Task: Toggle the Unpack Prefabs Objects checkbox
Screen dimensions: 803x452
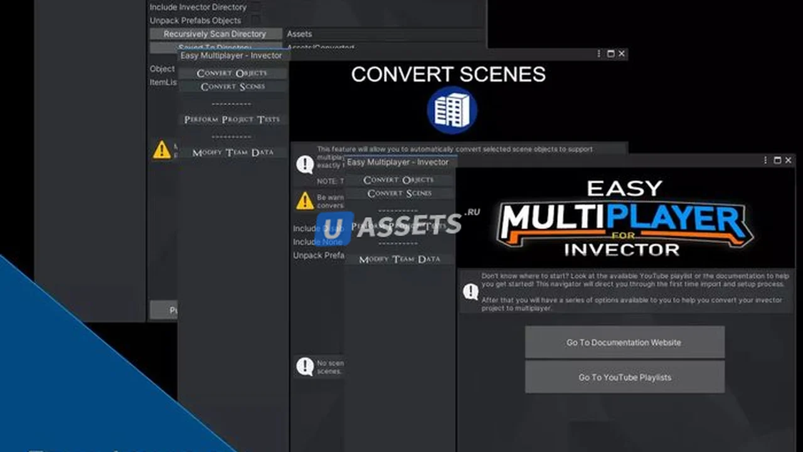Action: click(255, 20)
